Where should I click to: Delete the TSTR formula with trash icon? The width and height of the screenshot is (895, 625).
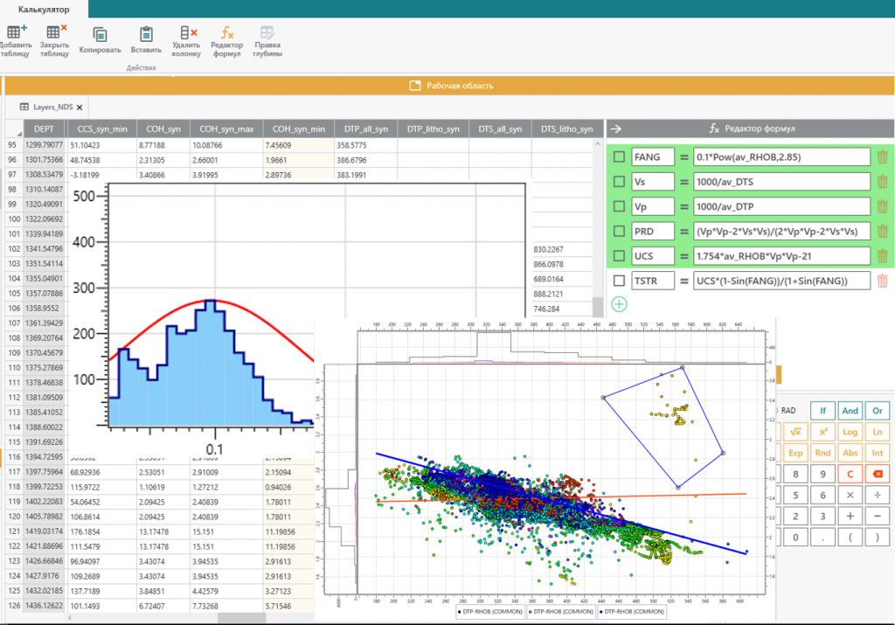tap(882, 281)
